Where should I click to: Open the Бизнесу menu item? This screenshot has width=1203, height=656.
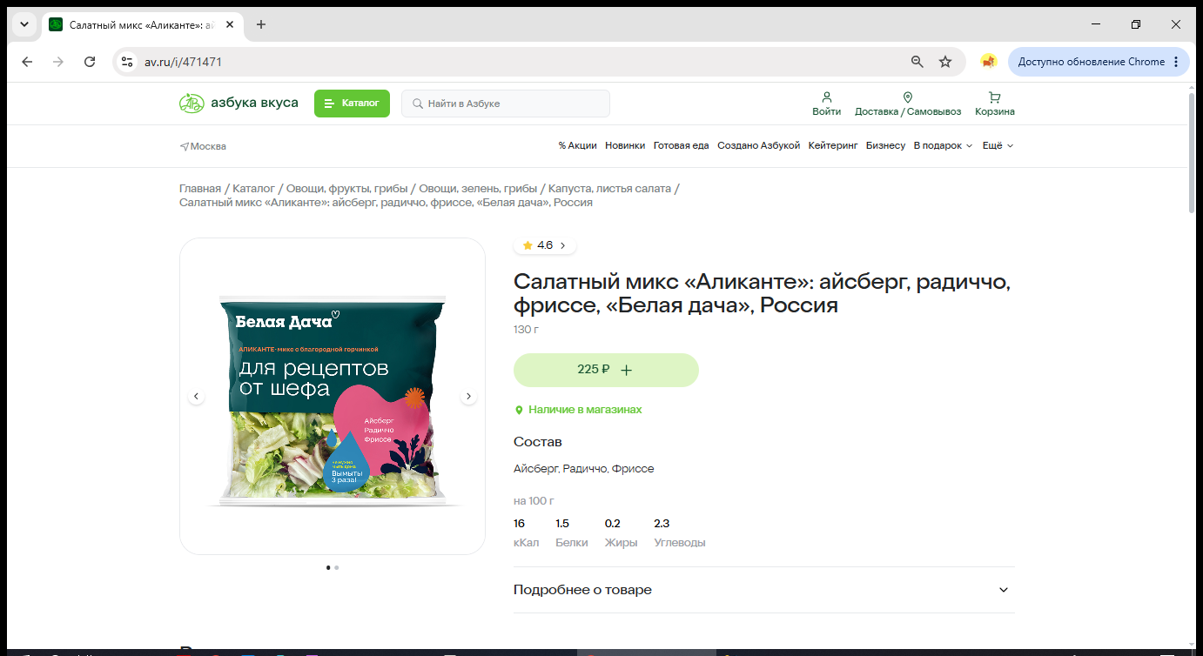885,146
